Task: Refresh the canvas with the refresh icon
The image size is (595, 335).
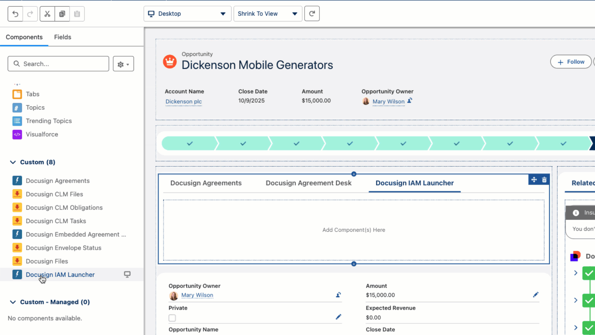Action: click(312, 13)
